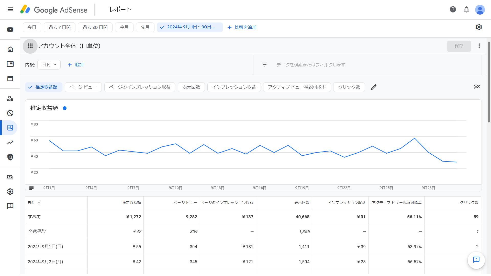Click the 全体平均 row label
Viewport: 491px width, 276px height.
37,232
